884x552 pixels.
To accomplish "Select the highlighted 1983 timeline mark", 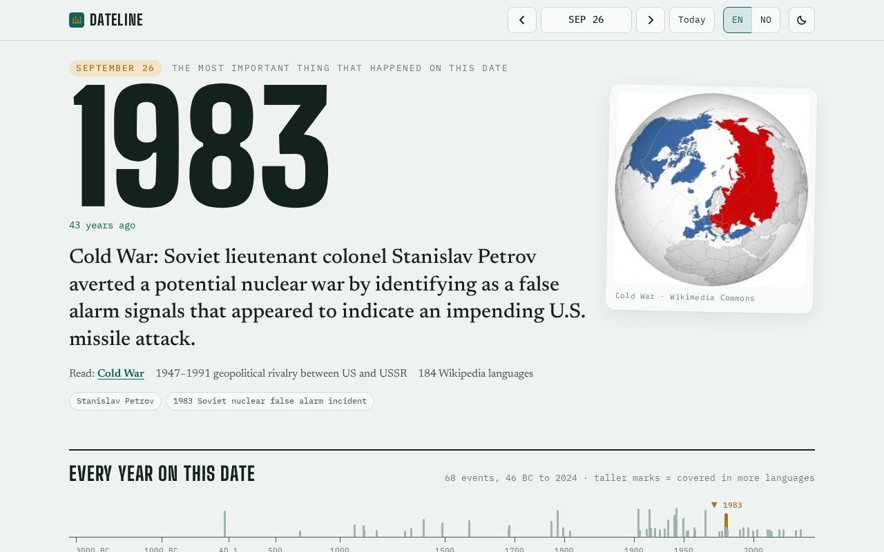I will pyautogui.click(x=726, y=525).
